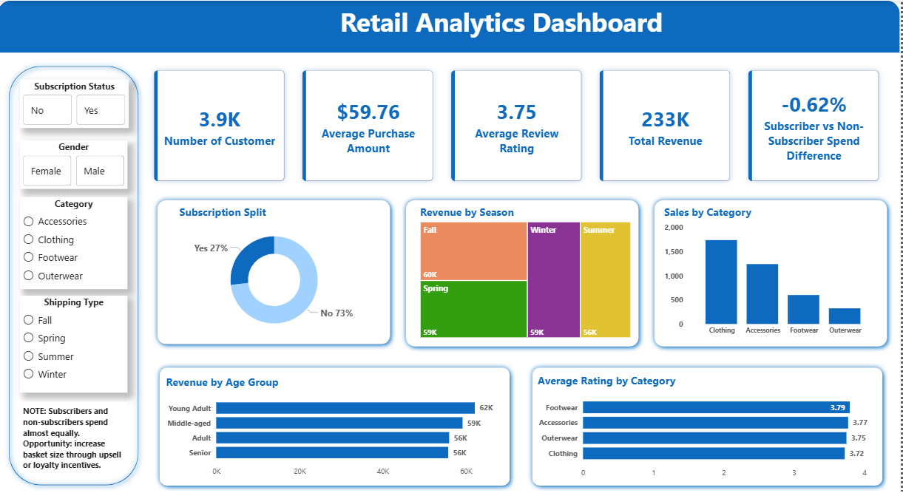Click the Shipping Type slicer header
The height and width of the screenshot is (493, 903).
coord(74,302)
